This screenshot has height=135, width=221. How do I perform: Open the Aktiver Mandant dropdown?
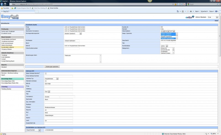pyautogui.click(x=213, y=17)
